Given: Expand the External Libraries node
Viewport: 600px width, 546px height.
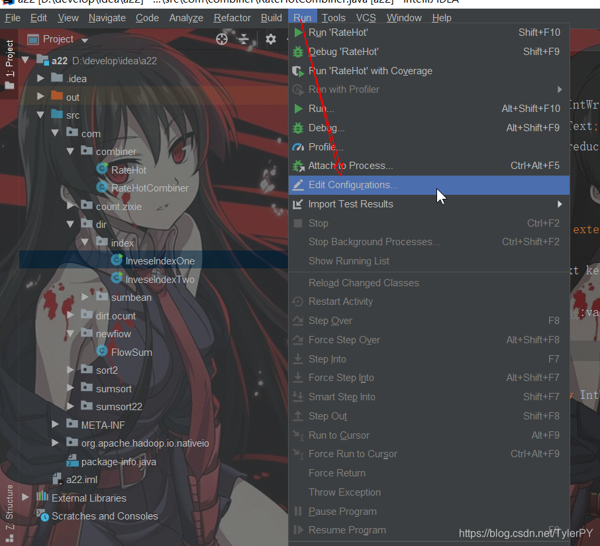Looking at the screenshot, I should pos(25,498).
